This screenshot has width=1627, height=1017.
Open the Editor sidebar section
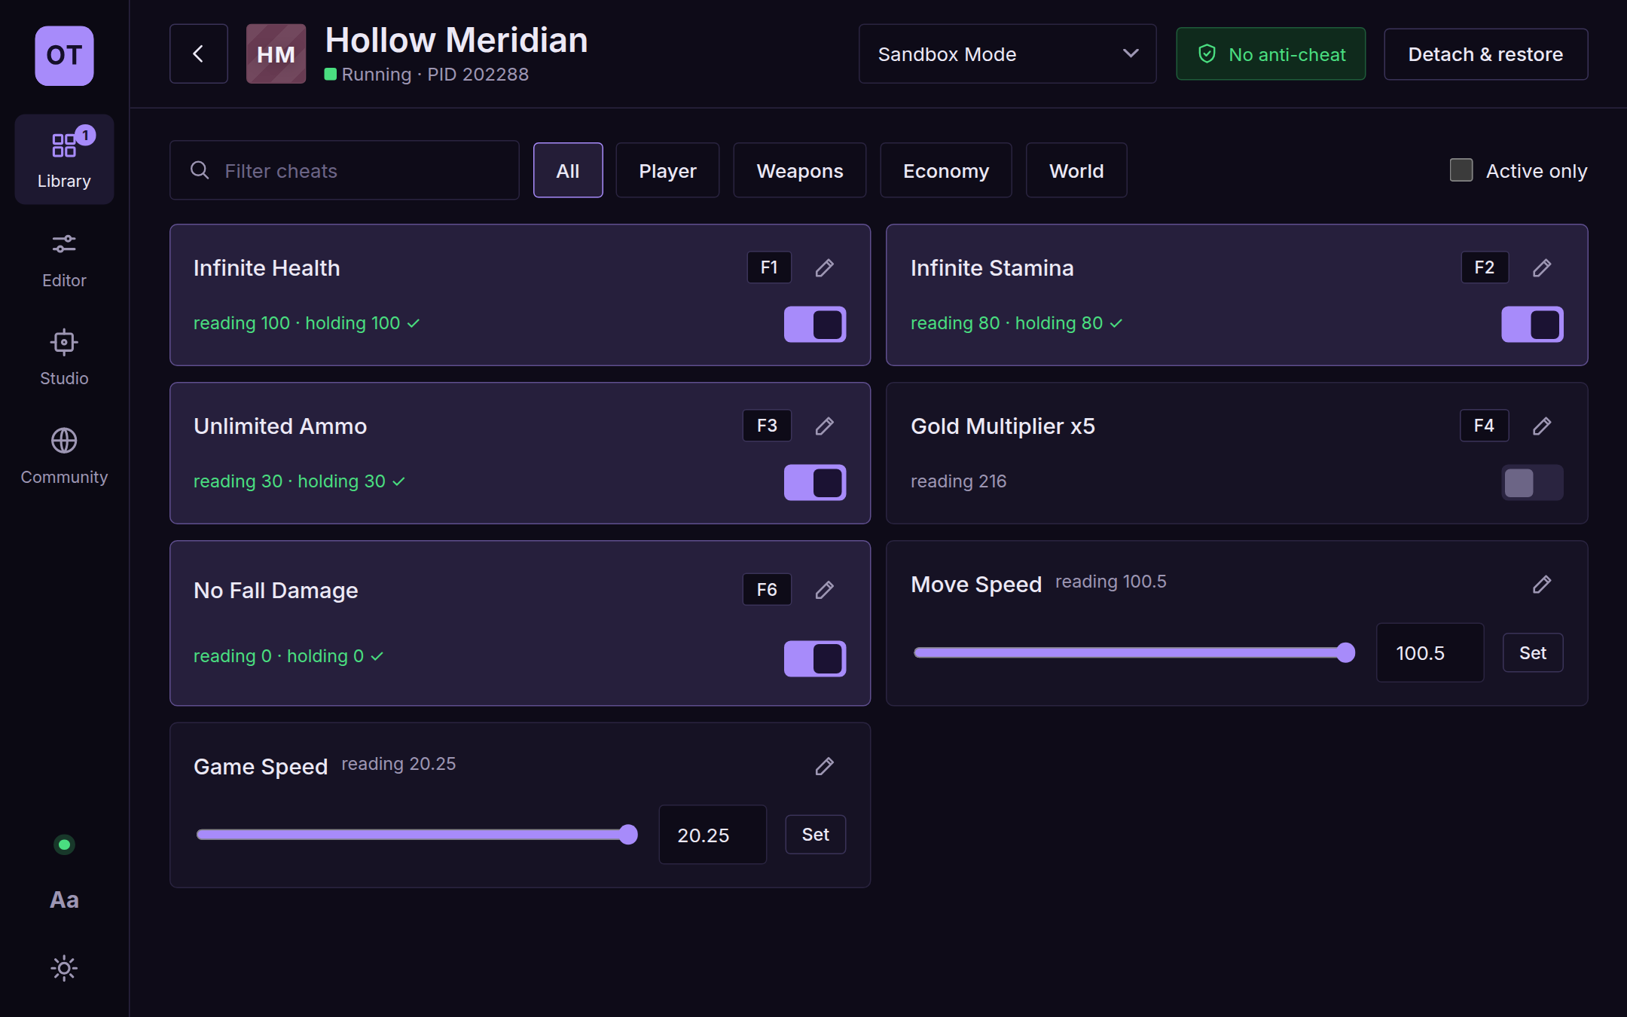pyautogui.click(x=64, y=259)
